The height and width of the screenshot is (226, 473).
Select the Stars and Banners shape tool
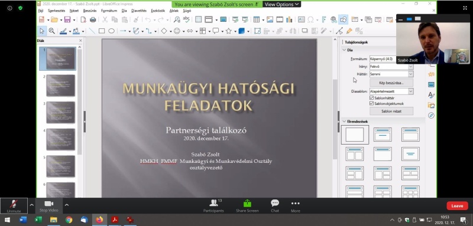pos(229,31)
